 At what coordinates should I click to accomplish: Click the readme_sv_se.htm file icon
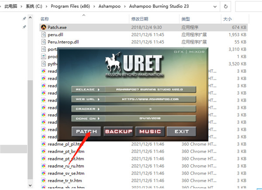(44, 173)
